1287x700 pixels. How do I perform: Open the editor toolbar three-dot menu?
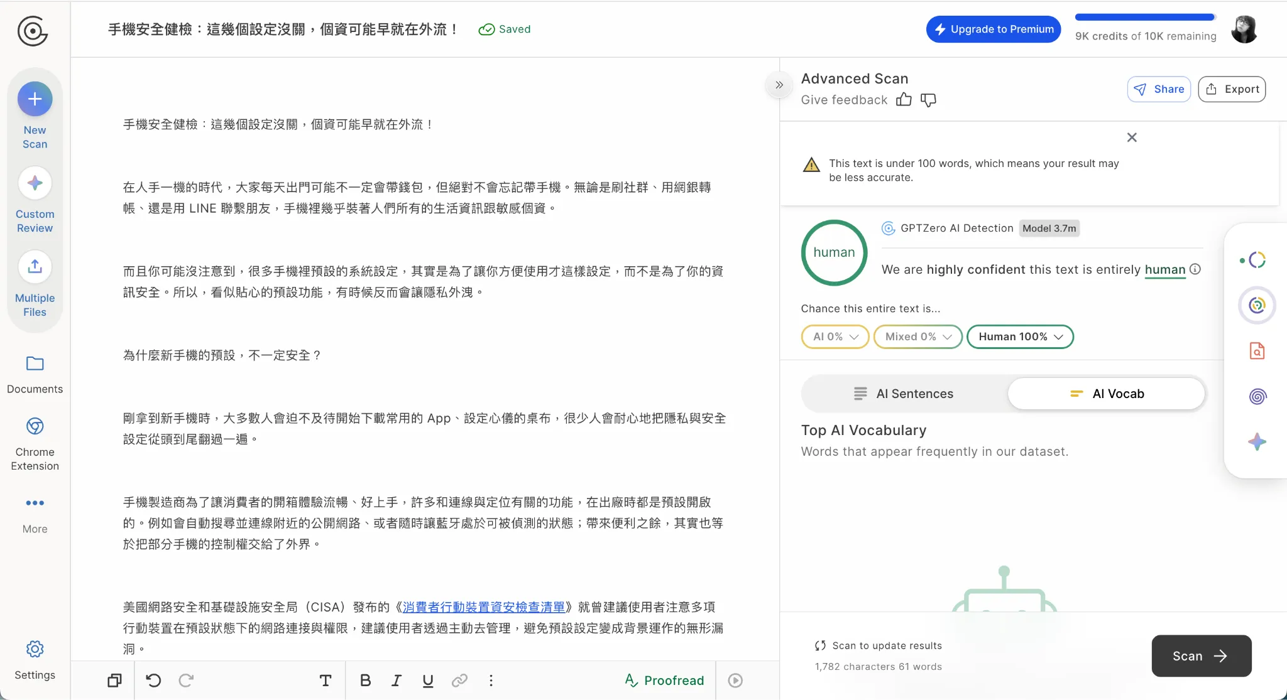pos(491,681)
